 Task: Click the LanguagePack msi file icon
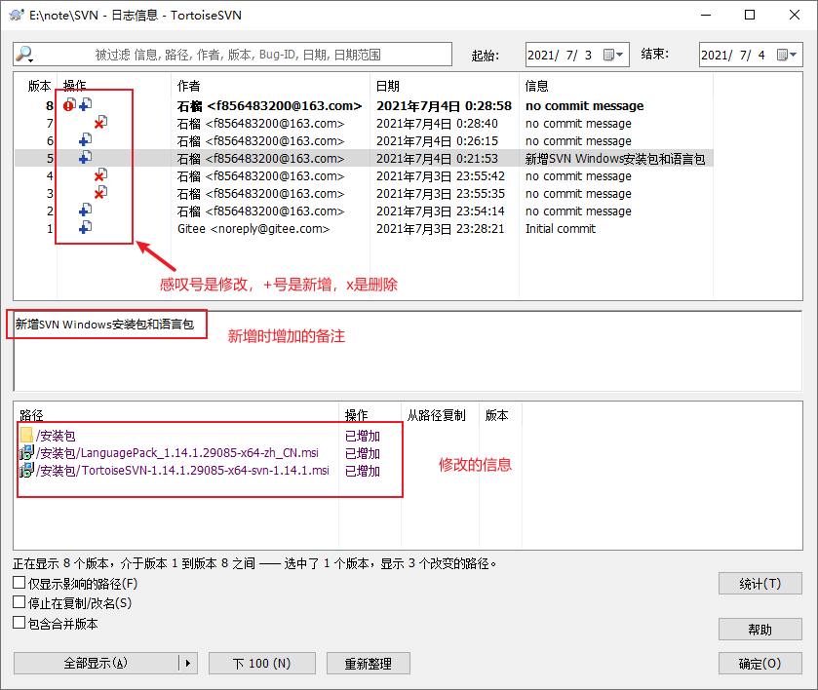pos(26,453)
